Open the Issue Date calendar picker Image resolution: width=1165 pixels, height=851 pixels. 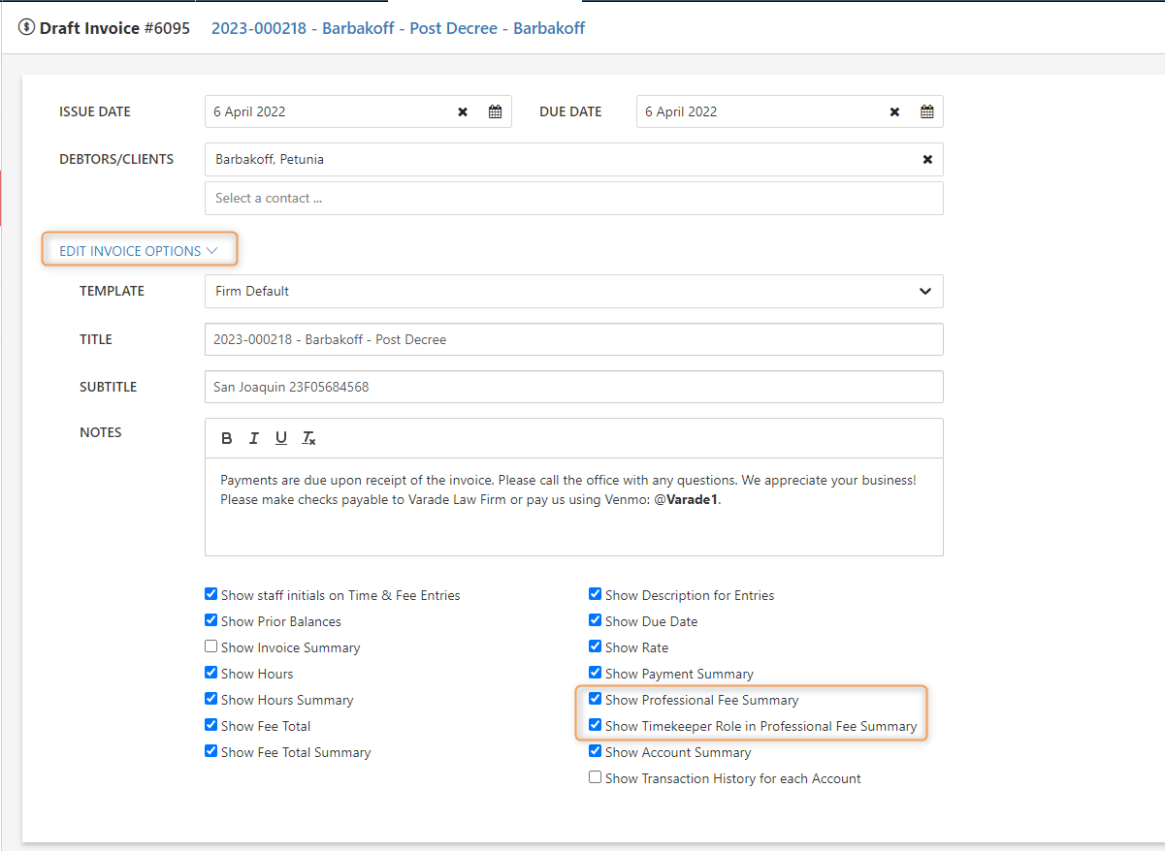point(494,110)
